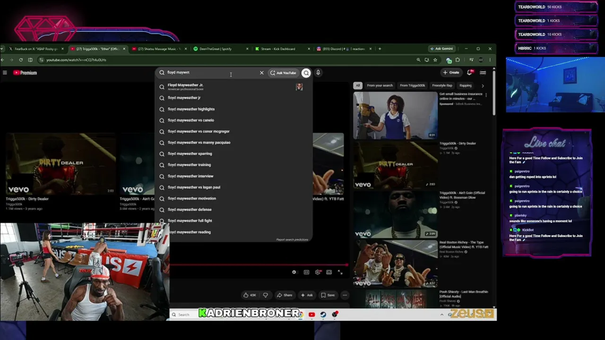The height and width of the screenshot is (340, 605).
Task: Open a new browser tab
Action: (x=380, y=49)
